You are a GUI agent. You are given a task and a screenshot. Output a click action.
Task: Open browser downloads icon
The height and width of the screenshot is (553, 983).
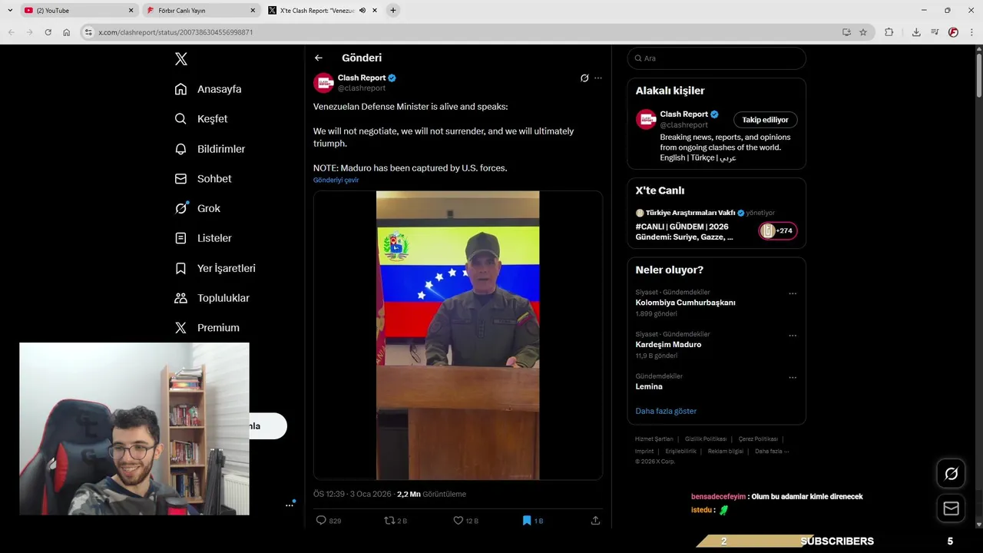tap(916, 32)
